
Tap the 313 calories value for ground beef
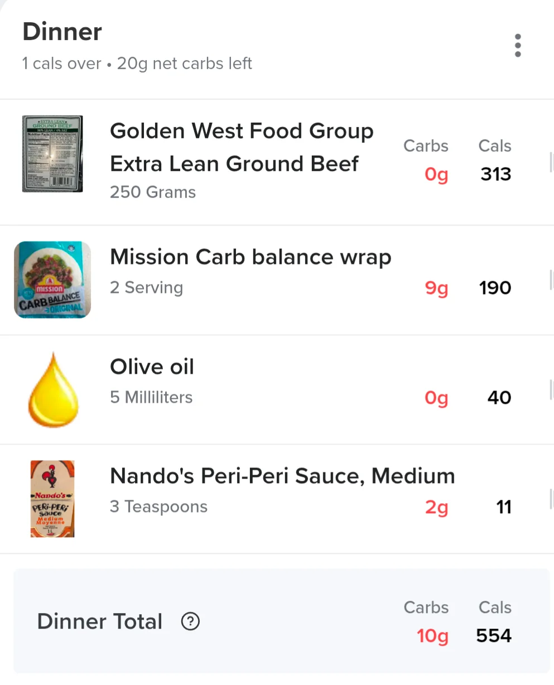(x=496, y=174)
